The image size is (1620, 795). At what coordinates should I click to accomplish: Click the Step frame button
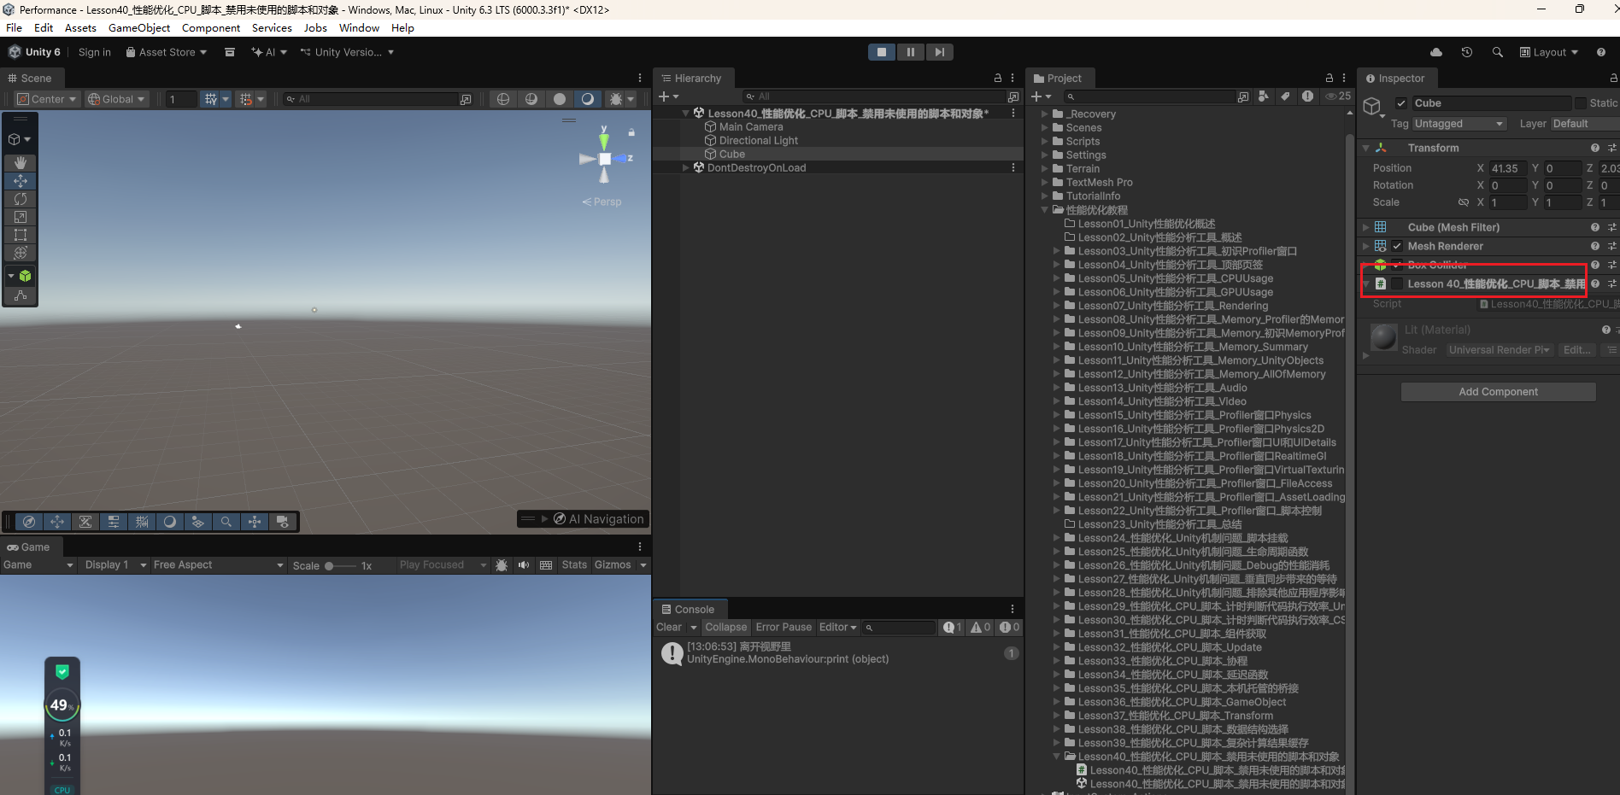(x=939, y=52)
